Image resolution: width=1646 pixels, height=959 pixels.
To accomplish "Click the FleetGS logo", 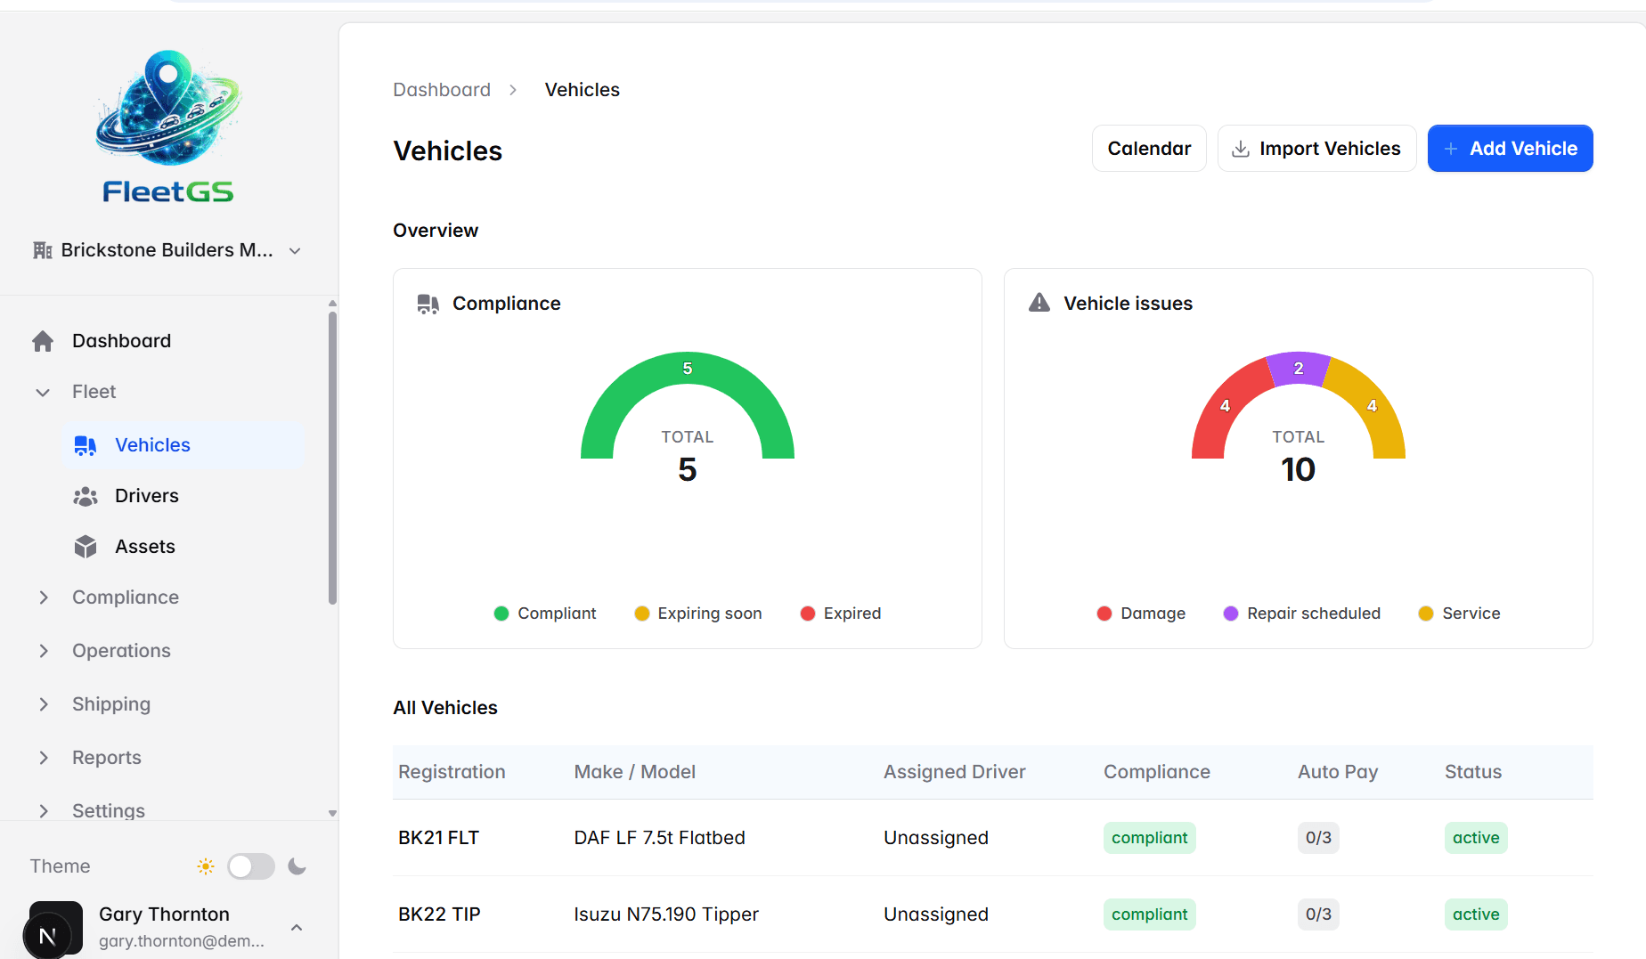I will click(168, 126).
